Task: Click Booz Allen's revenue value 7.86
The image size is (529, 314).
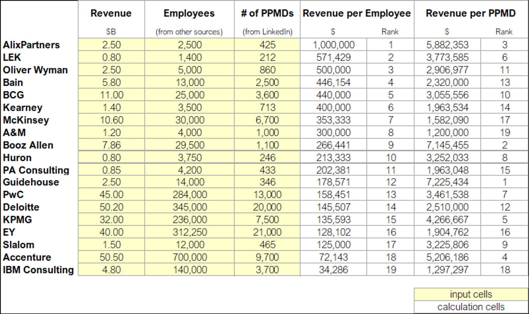Action: 111,145
